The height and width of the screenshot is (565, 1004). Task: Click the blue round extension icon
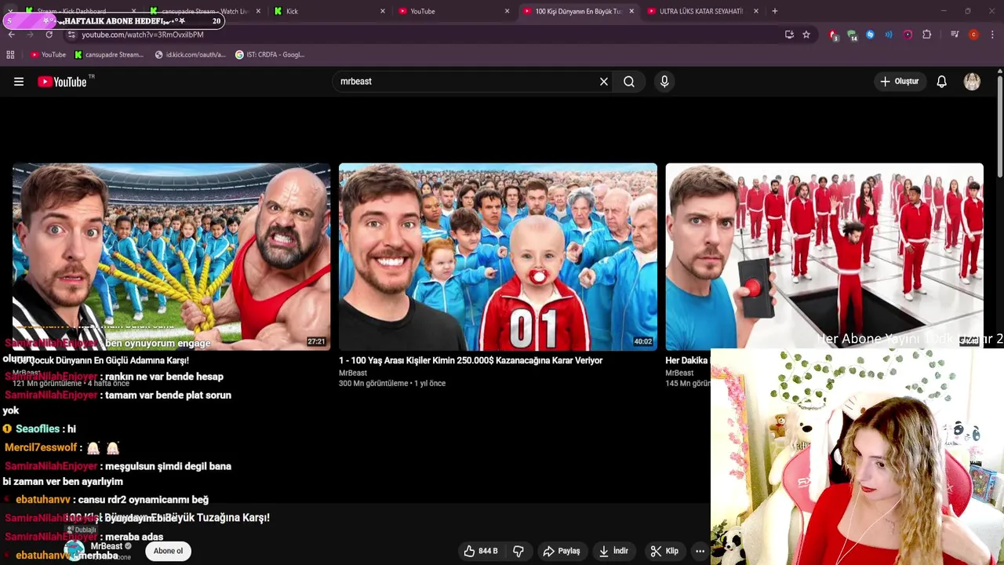tap(870, 35)
